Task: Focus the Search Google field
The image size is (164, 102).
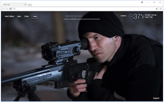Action: click(82, 16)
